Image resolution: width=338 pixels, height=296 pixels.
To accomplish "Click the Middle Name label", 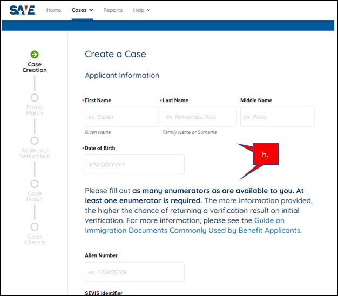I will click(256, 100).
